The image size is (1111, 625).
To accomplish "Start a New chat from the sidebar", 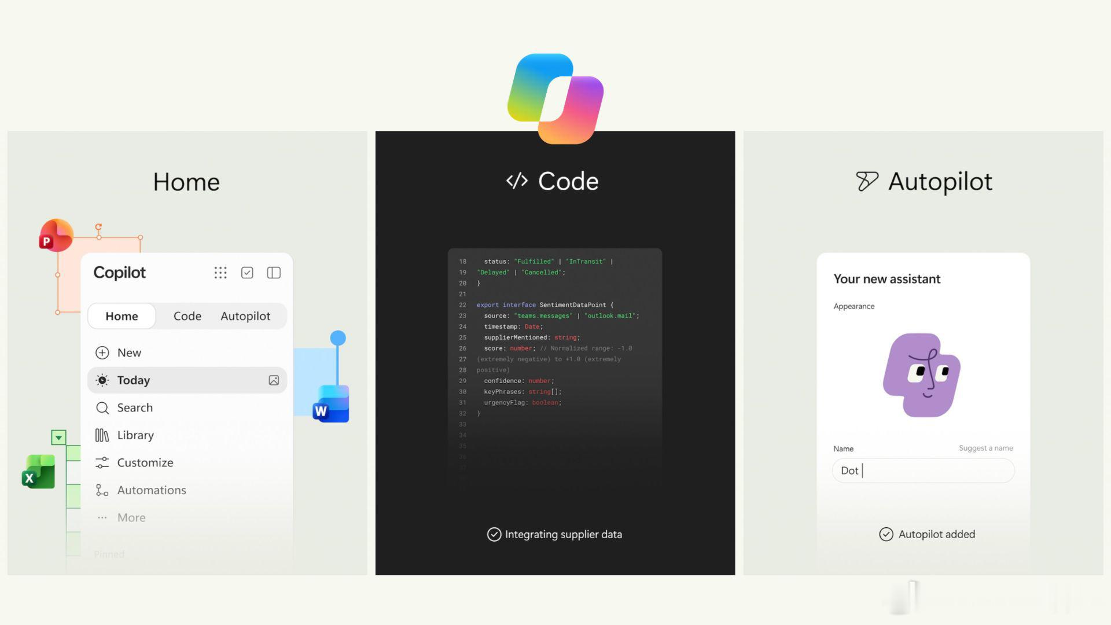I will click(x=187, y=352).
